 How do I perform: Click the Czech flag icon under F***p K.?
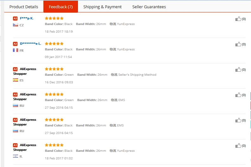click(x=15, y=25)
